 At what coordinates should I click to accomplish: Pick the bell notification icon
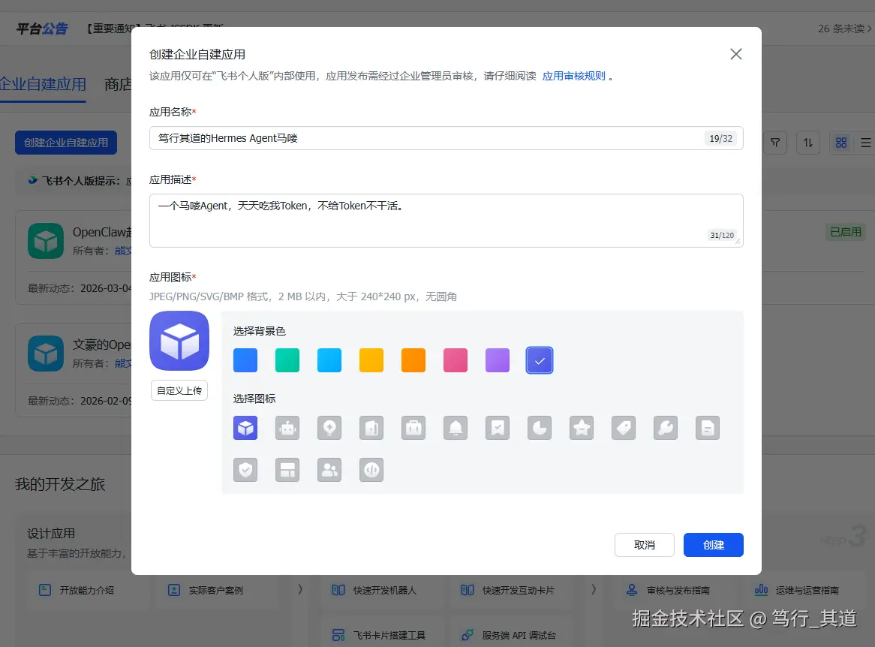click(x=456, y=428)
